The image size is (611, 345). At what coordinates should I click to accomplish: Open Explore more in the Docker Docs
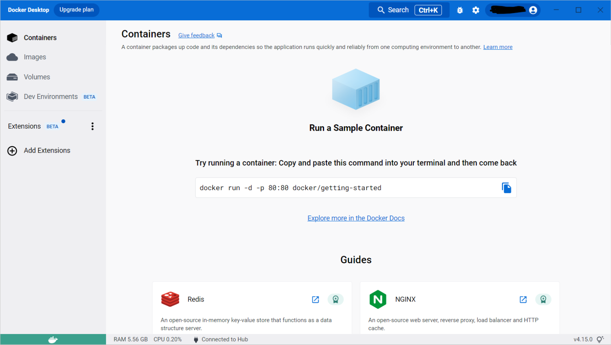tap(356, 218)
